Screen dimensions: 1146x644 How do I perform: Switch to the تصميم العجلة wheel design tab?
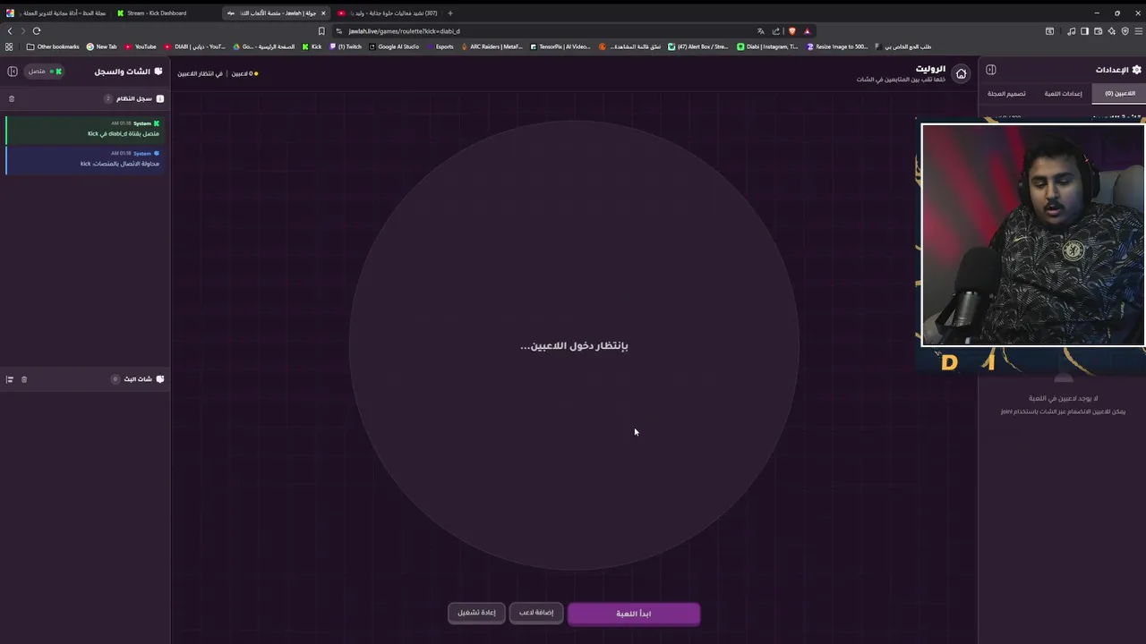(x=1006, y=93)
